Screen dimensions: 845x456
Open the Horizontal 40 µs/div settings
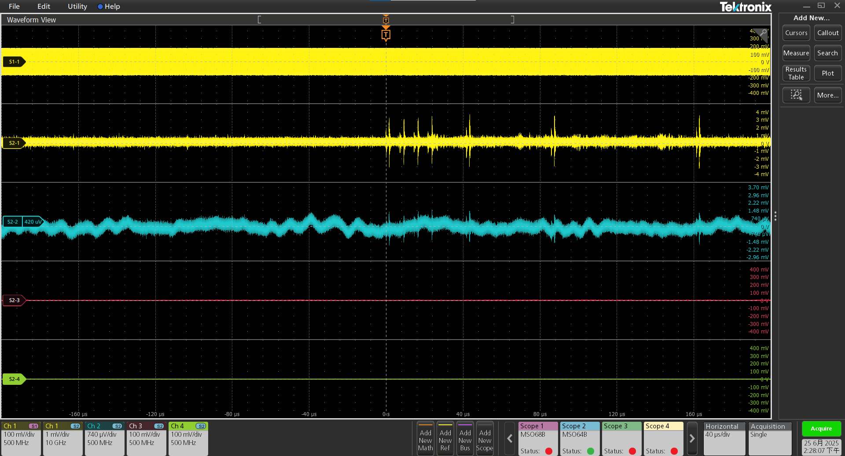724,438
